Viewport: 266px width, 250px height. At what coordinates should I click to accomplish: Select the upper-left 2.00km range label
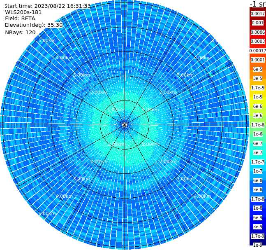(99, 92)
